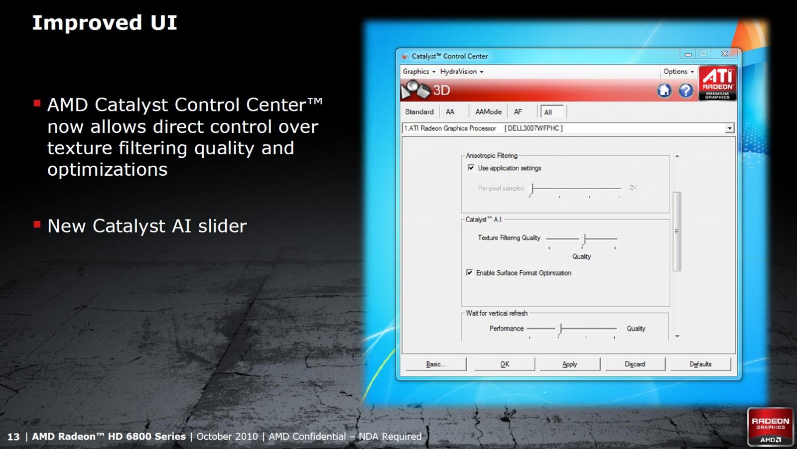Switch to the AA tab
Screen dimensions: 797x449
(x=450, y=112)
